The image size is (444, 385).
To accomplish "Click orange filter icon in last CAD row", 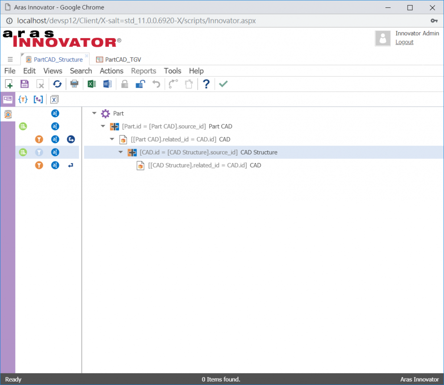I will (39, 165).
